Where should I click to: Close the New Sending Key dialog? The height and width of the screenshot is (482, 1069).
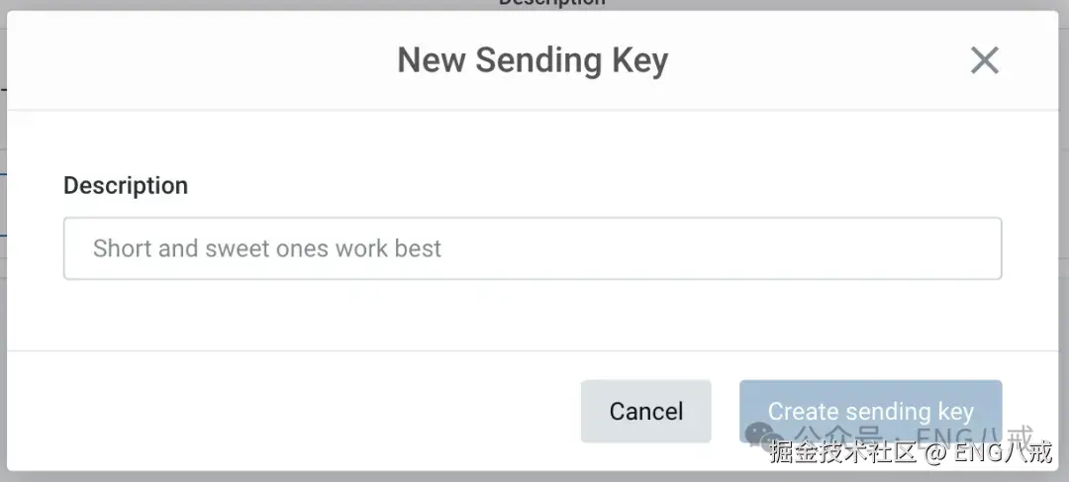click(x=984, y=61)
